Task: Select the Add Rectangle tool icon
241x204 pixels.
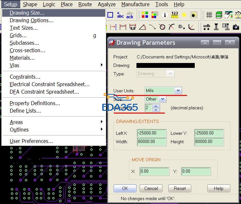Action: click(x=110, y=15)
